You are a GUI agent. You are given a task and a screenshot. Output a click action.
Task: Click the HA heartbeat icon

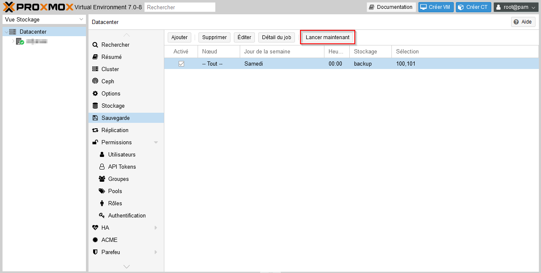[95, 228]
